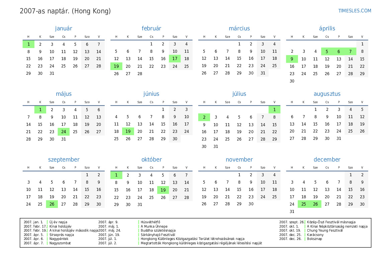Select the 'Kínai holdújév' legend entry
Viewport: 391px width, 276px height.
click(x=60, y=227)
